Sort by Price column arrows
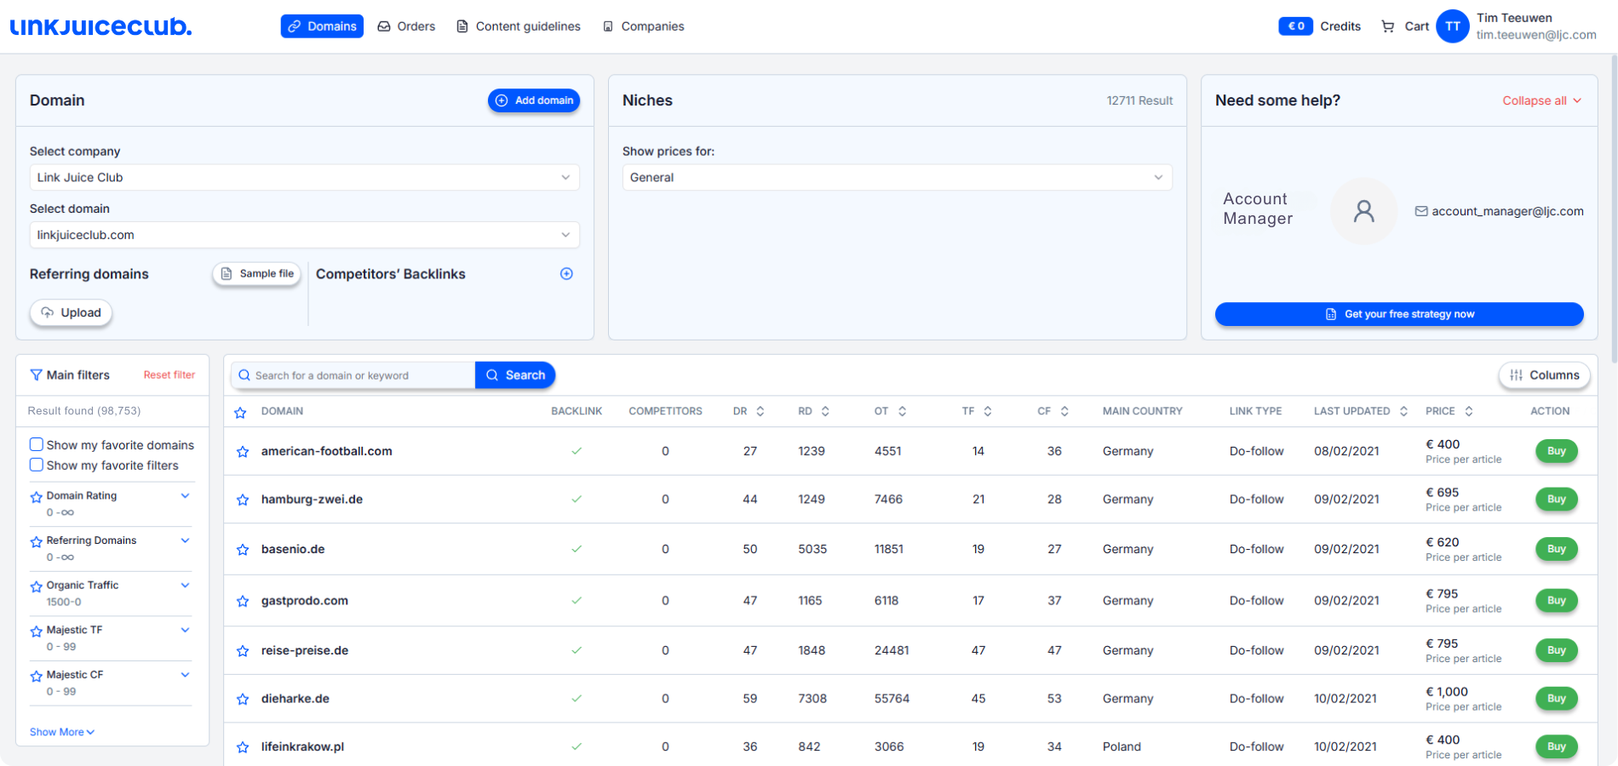 pos(1469,411)
